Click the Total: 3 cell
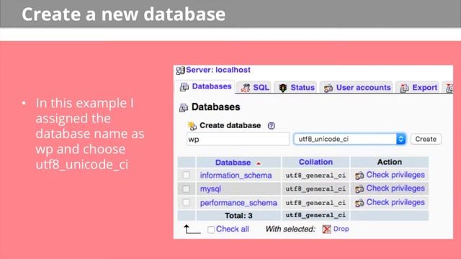 point(238,216)
